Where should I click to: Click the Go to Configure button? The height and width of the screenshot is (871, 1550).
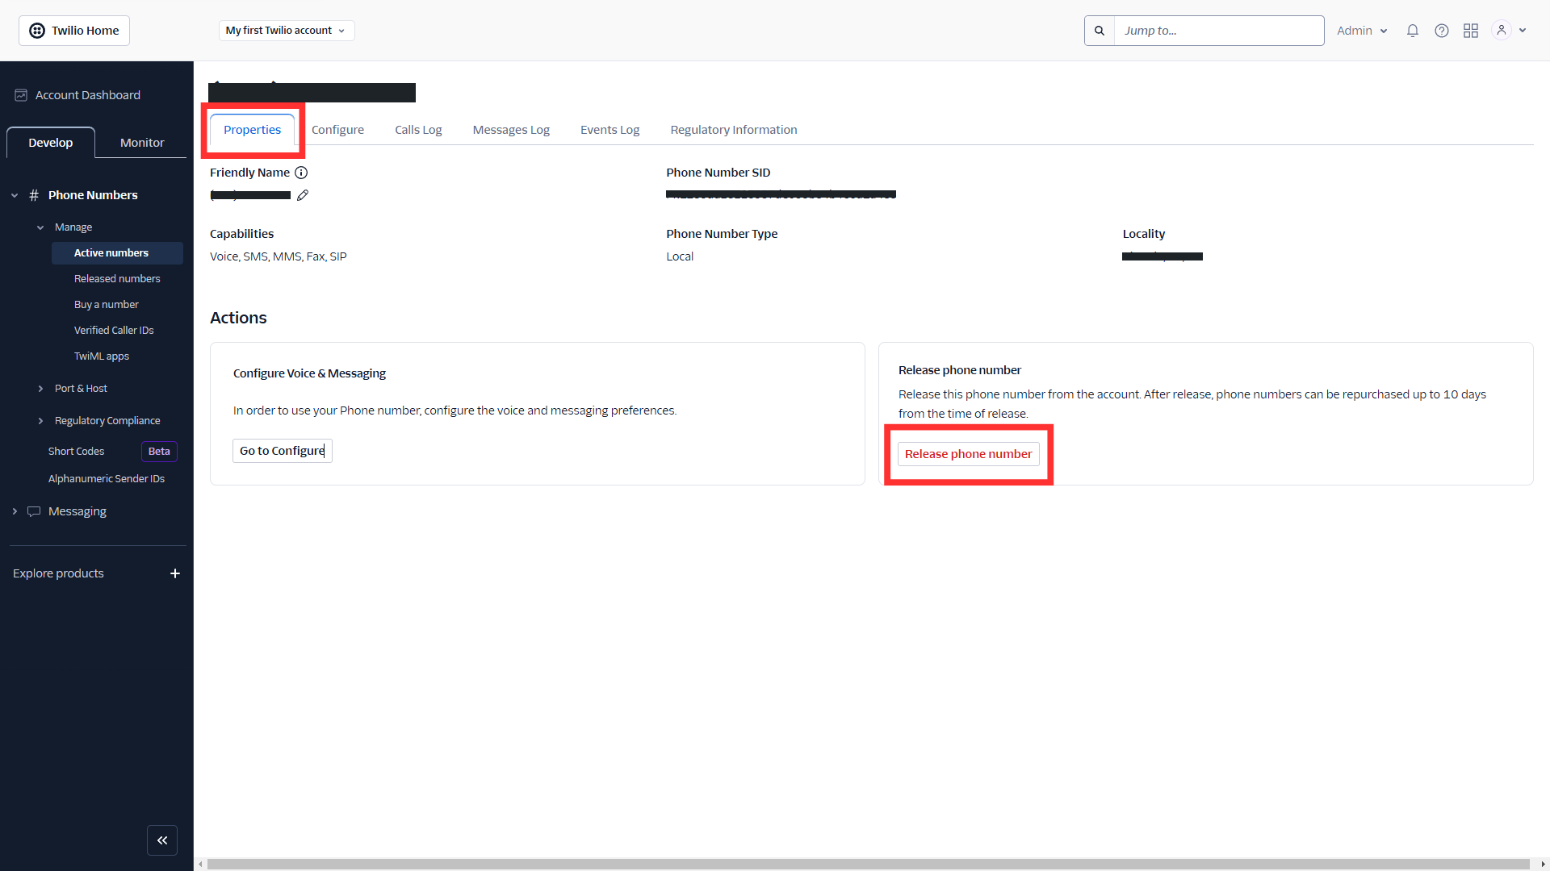[282, 451]
